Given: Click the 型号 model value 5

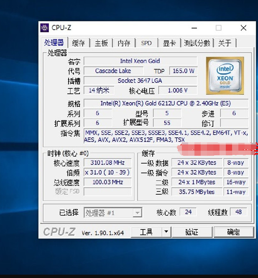Looking at the screenshot, I should (x=167, y=113).
